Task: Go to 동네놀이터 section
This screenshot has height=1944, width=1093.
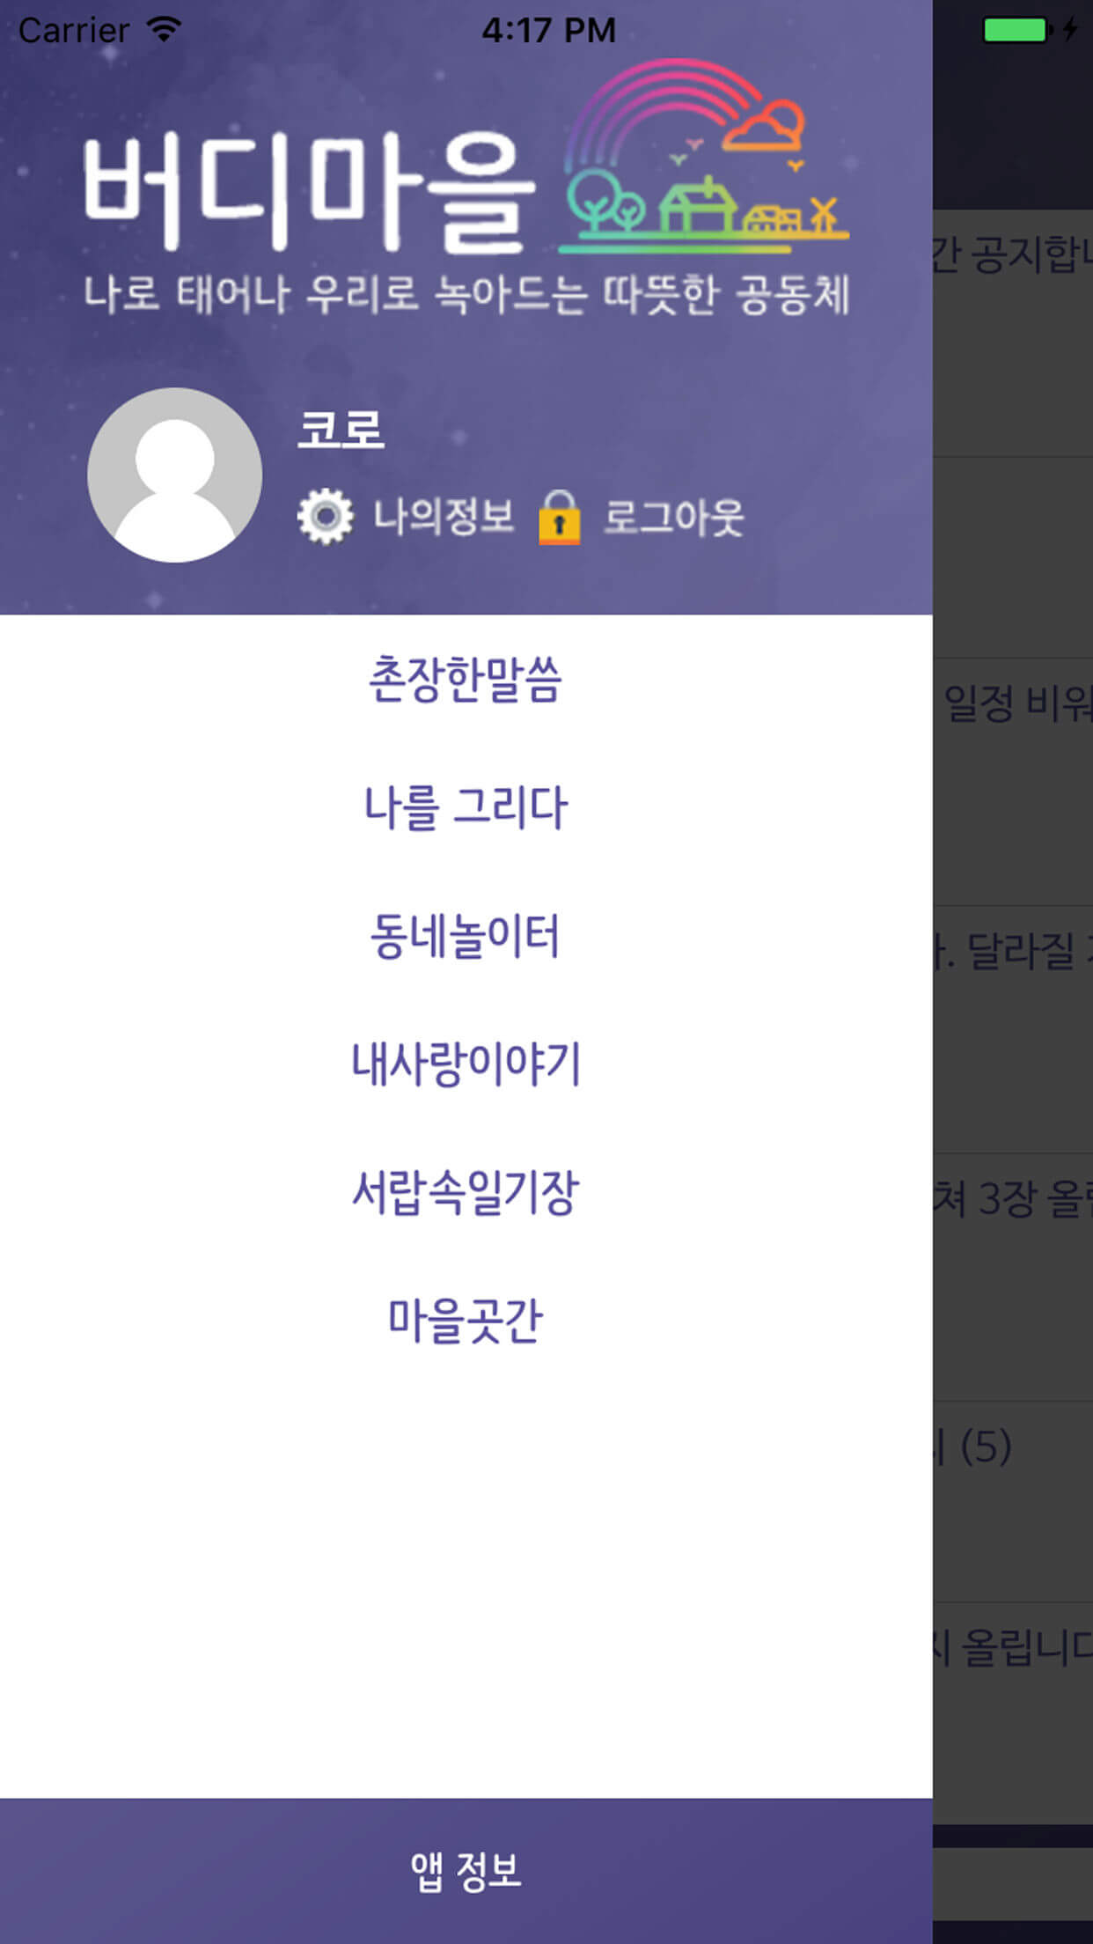Action: click(466, 935)
